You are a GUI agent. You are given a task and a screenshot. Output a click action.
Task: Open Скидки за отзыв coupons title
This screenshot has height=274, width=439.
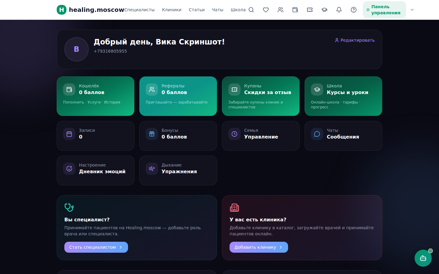tap(268, 93)
